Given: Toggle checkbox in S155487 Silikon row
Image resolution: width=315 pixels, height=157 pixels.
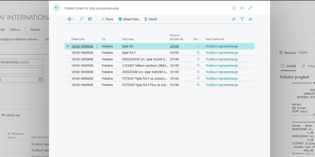Looking at the screenshot, I should click(x=198, y=65).
